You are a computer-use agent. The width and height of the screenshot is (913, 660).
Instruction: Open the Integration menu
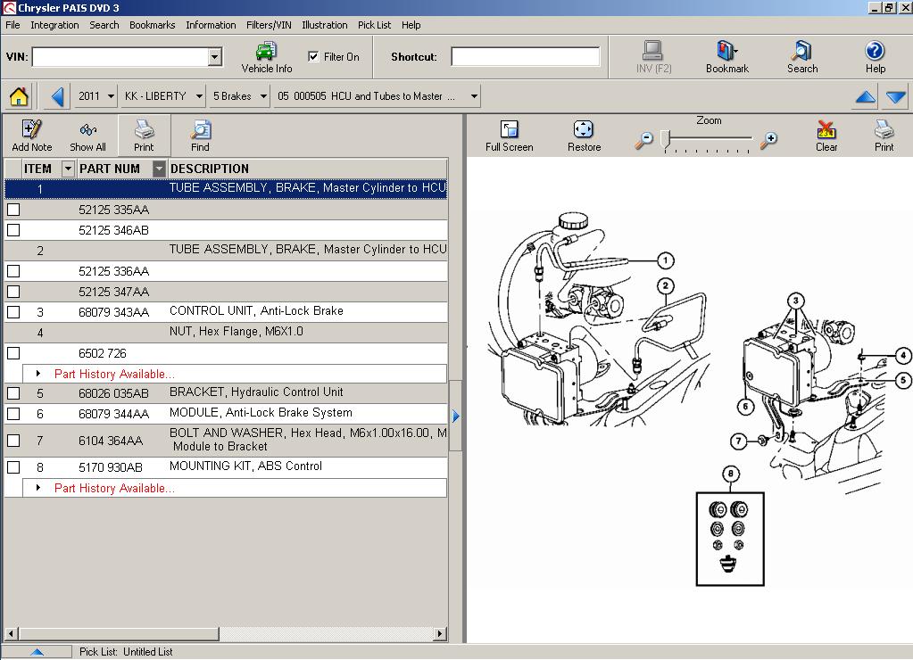pyautogui.click(x=54, y=25)
